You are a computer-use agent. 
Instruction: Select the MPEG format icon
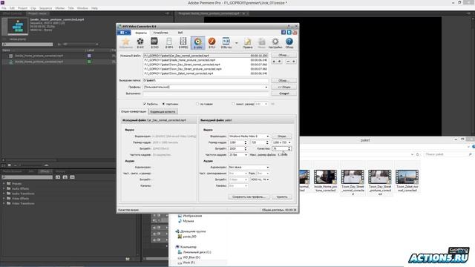coord(183,43)
